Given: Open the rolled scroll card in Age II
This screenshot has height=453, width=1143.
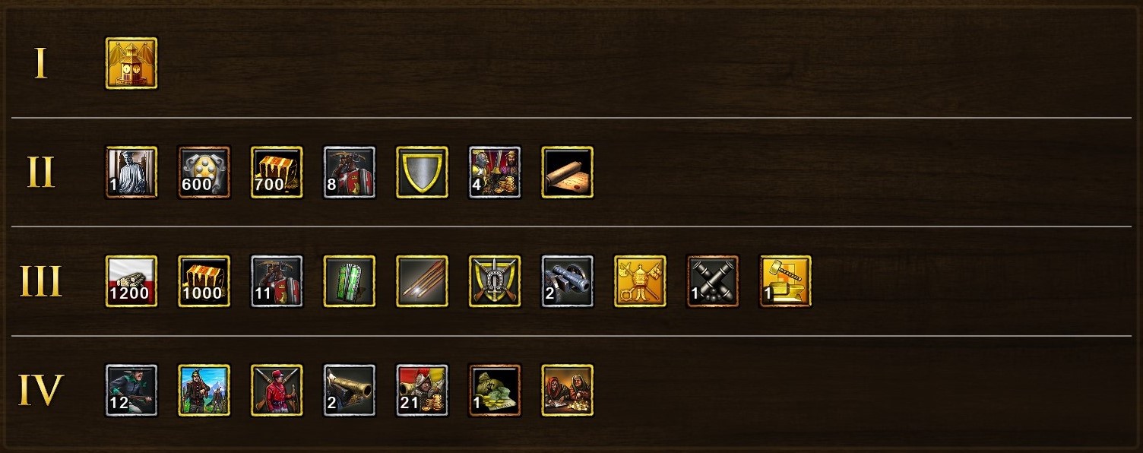Looking at the screenshot, I should pyautogui.click(x=568, y=173).
